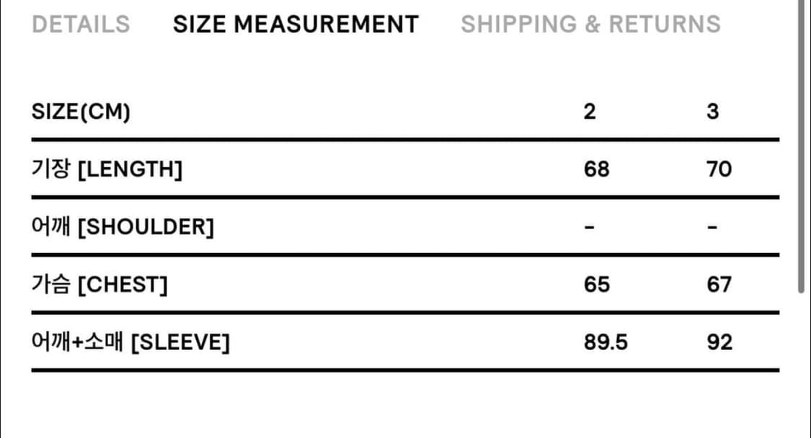Select the size 2 column header

tap(590, 112)
